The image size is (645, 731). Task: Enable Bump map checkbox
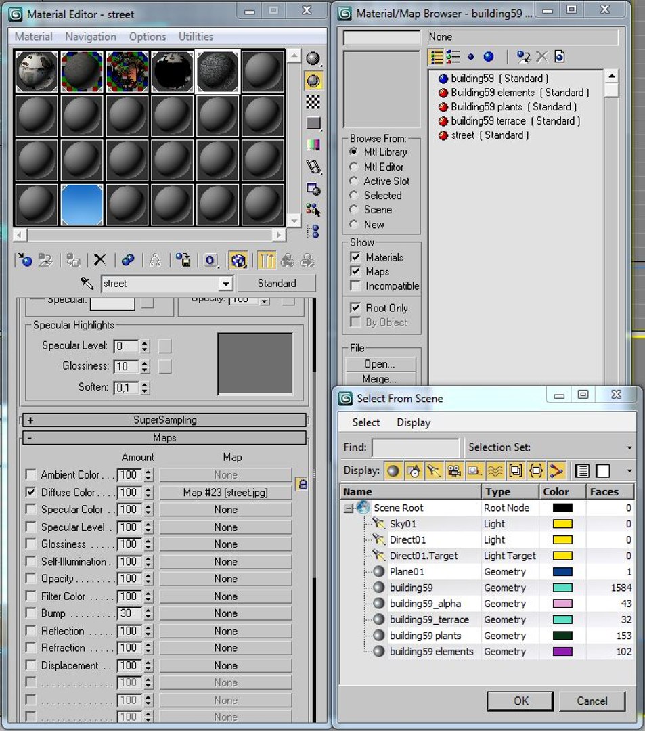(x=30, y=613)
